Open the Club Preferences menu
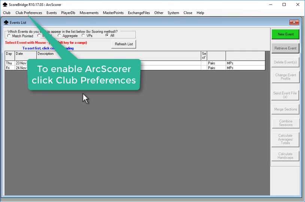305x202 pixels. (x=29, y=13)
